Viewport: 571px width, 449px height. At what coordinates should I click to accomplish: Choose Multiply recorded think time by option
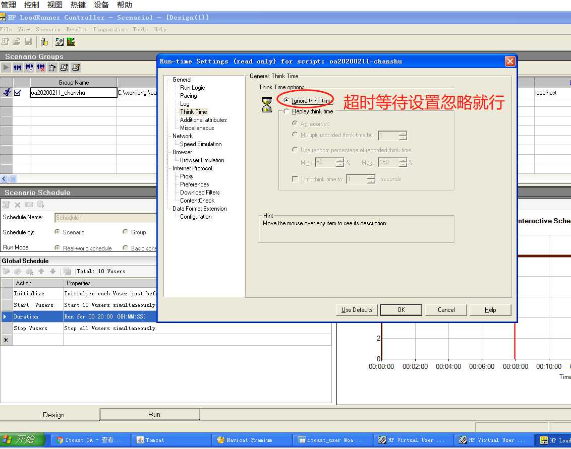pos(295,135)
